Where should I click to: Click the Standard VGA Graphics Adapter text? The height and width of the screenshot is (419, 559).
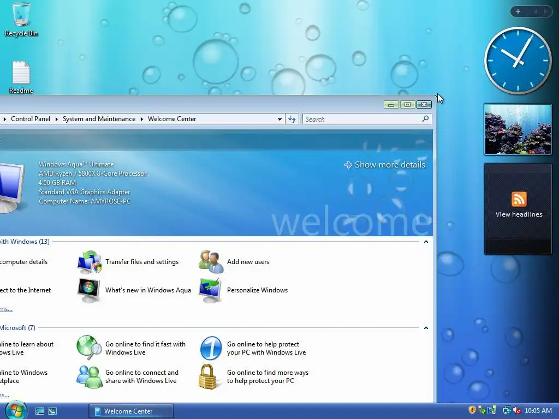coord(85,192)
